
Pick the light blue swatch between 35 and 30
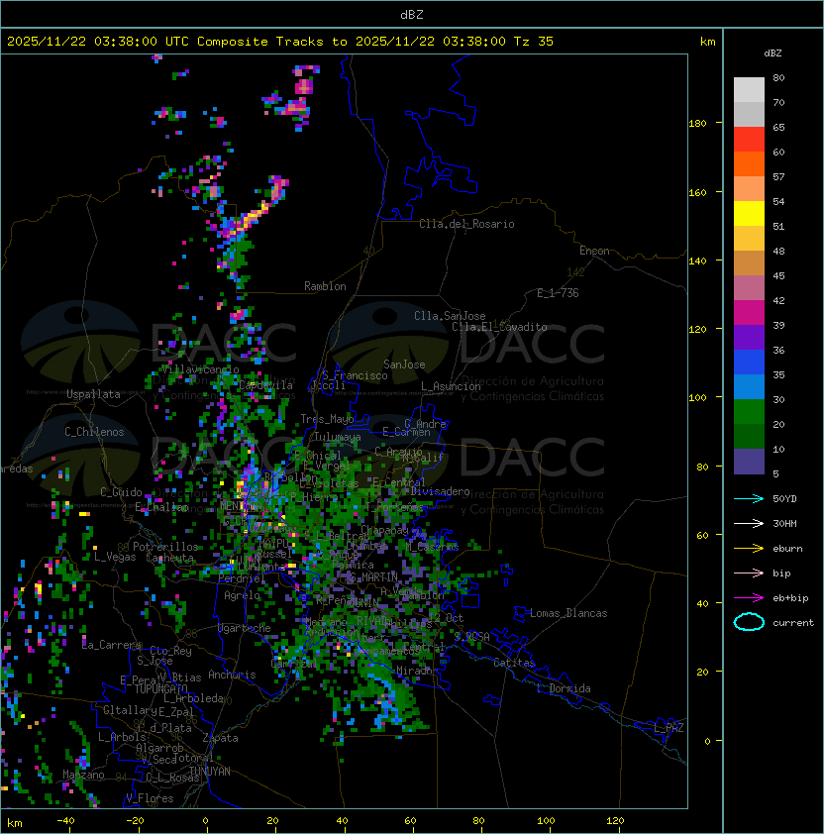pyautogui.click(x=749, y=387)
